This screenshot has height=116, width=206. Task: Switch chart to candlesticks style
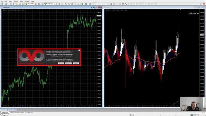click(x=59, y=4)
